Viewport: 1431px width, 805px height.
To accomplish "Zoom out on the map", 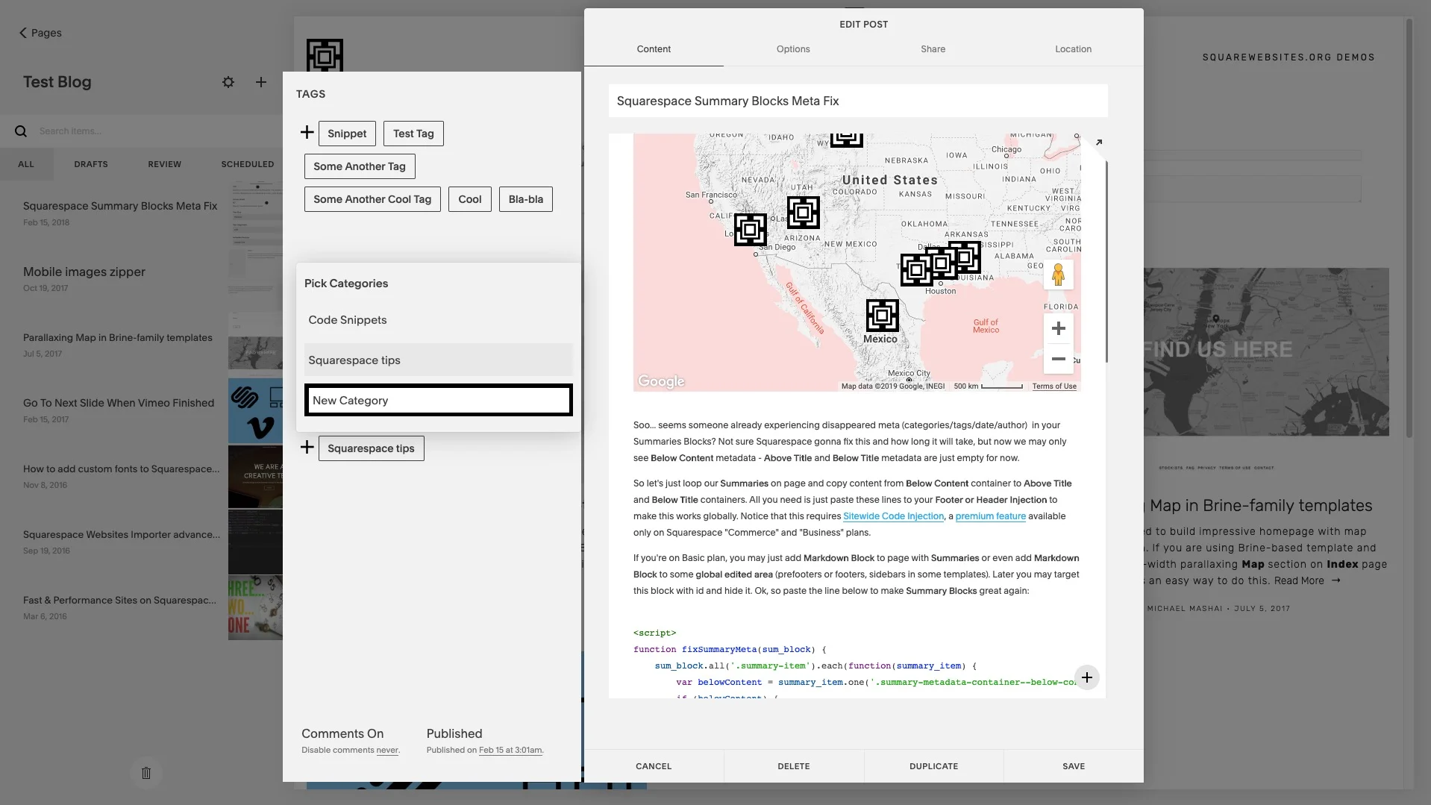I will pyautogui.click(x=1058, y=359).
